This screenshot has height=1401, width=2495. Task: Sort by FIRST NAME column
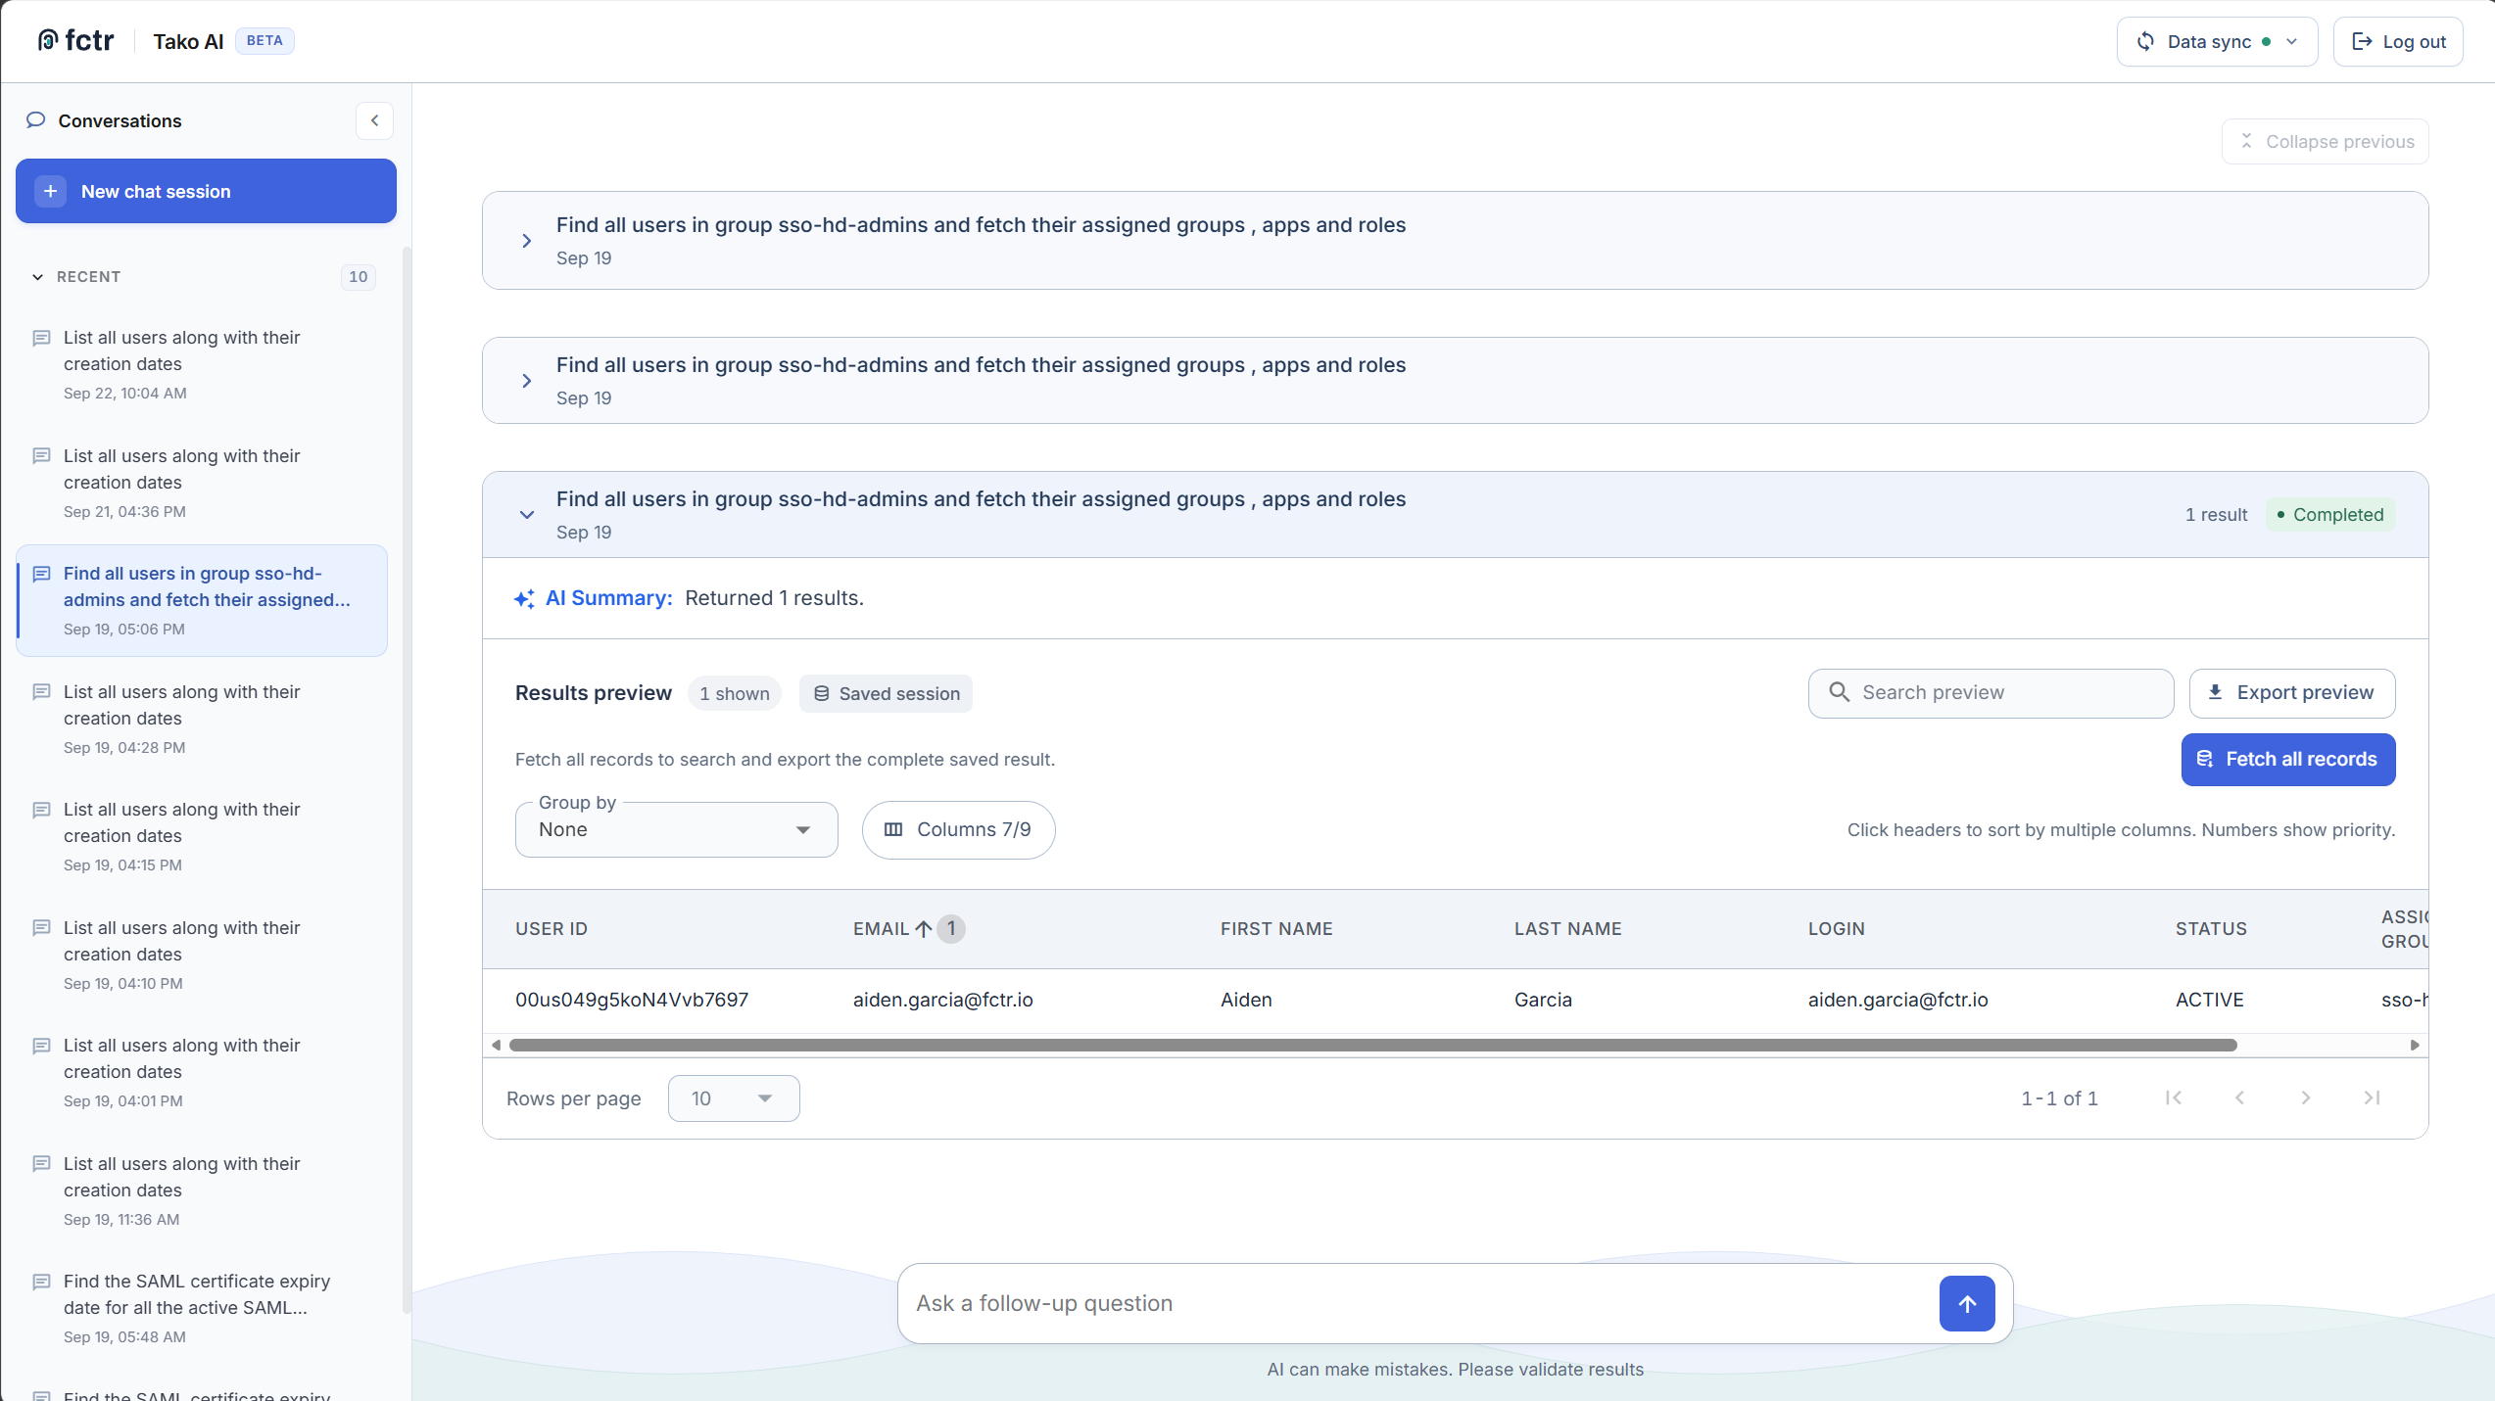[1276, 929]
